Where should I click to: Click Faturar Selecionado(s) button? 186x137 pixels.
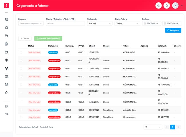[48, 38]
